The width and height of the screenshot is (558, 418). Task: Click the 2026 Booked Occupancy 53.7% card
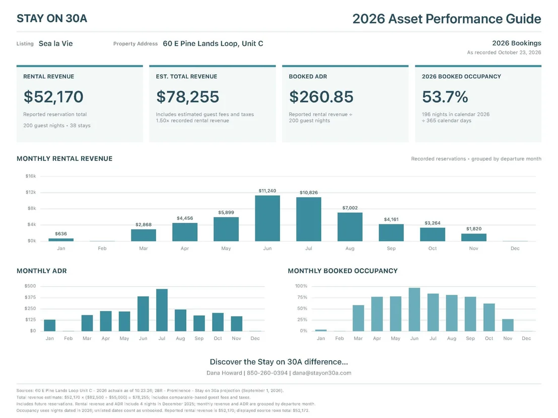coord(478,104)
